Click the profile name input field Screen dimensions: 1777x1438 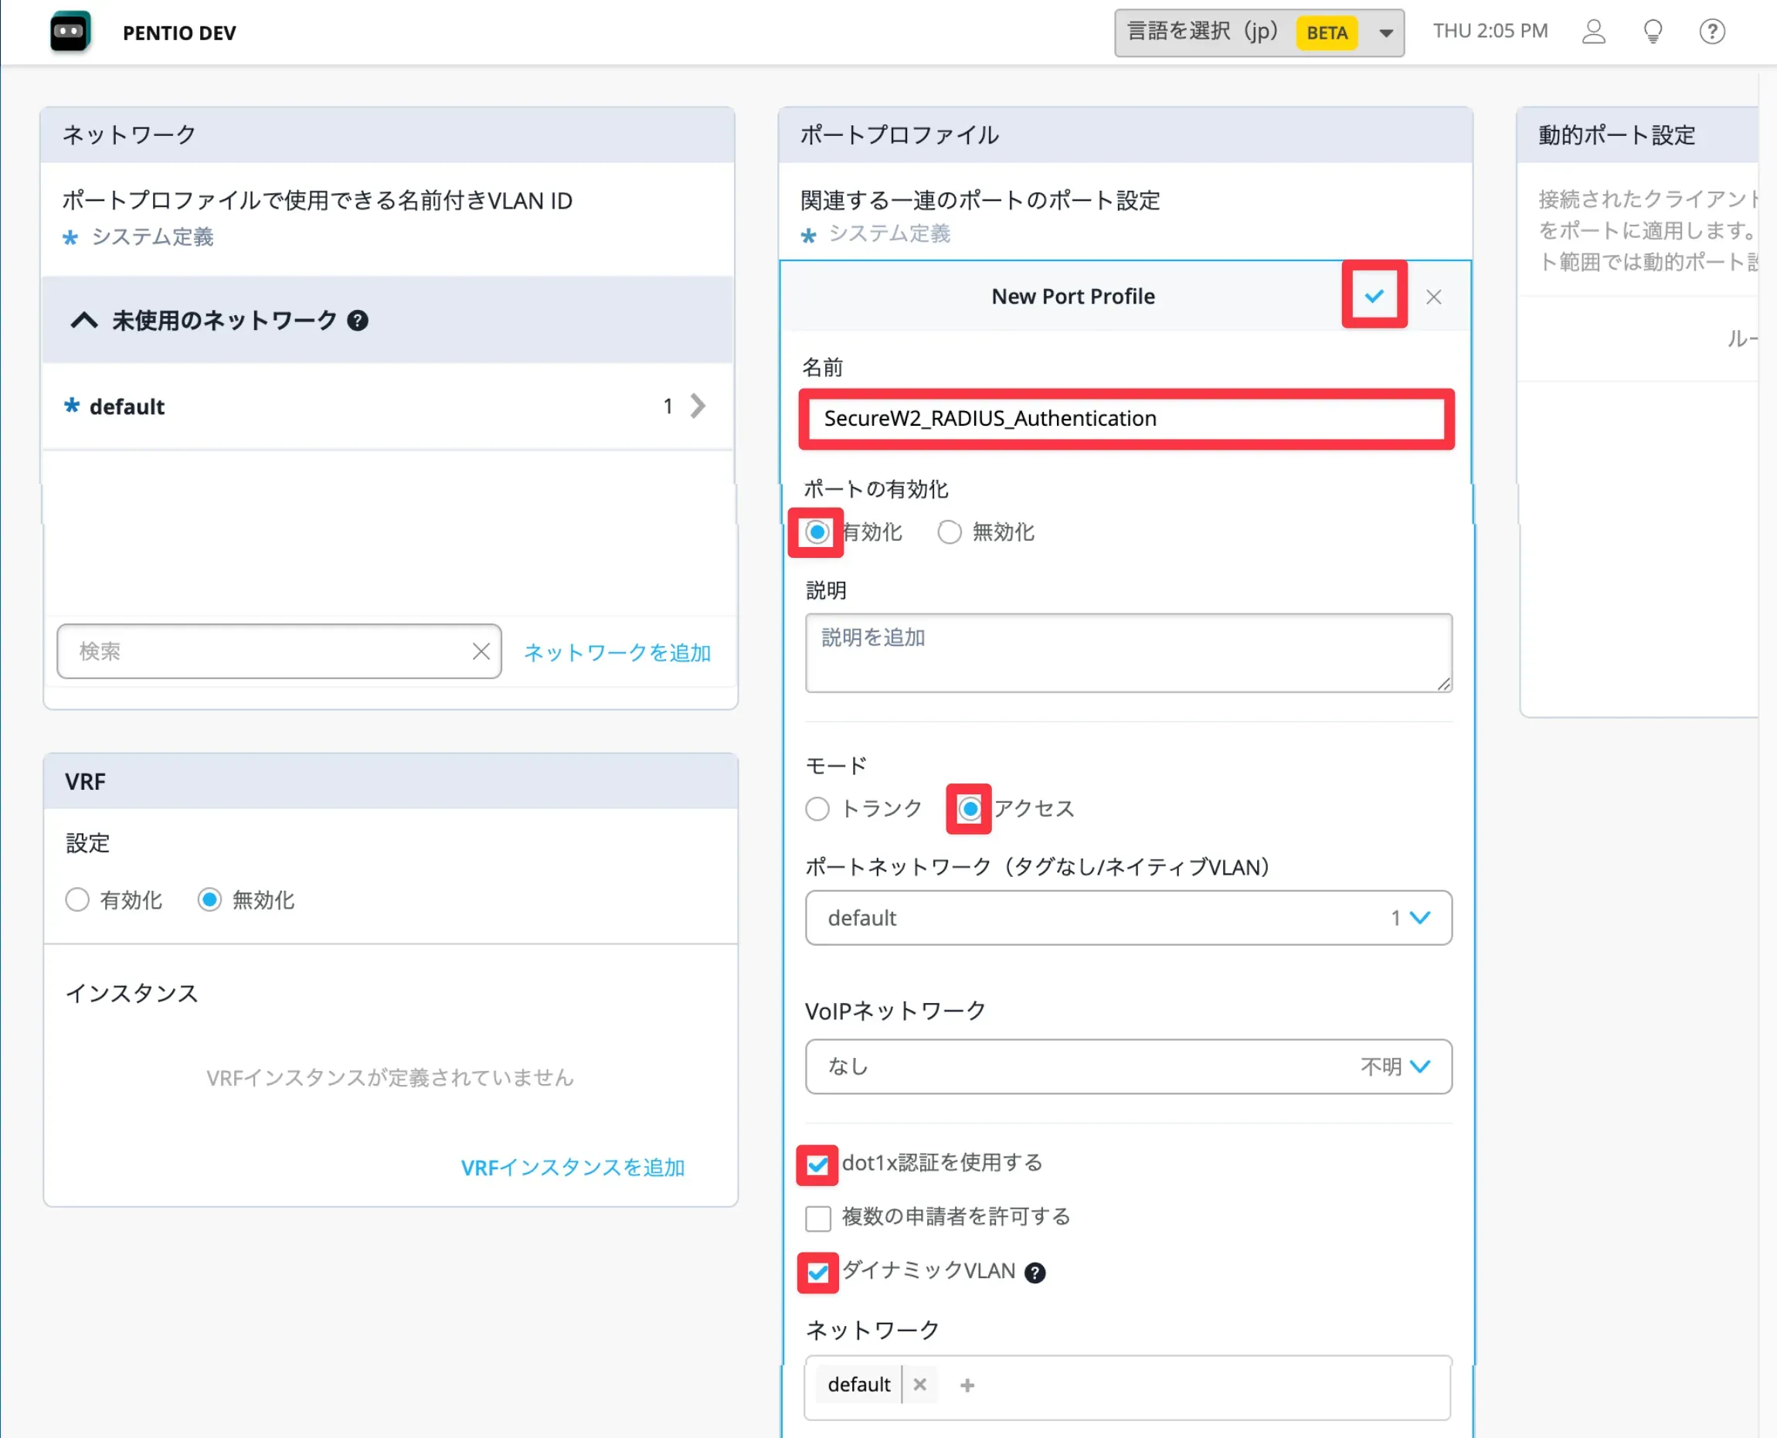[x=1126, y=418]
